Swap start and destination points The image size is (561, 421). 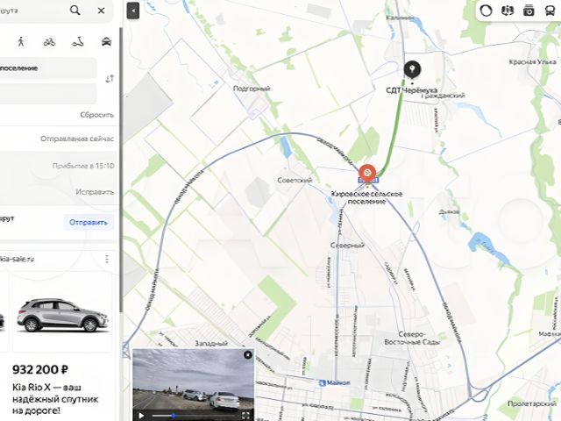110,78
